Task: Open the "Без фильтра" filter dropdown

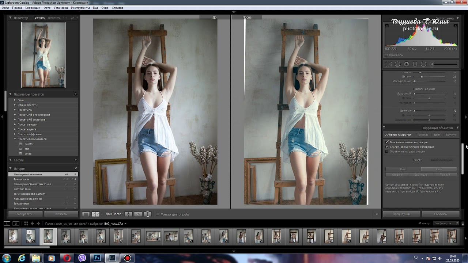Action: [x=446, y=224]
